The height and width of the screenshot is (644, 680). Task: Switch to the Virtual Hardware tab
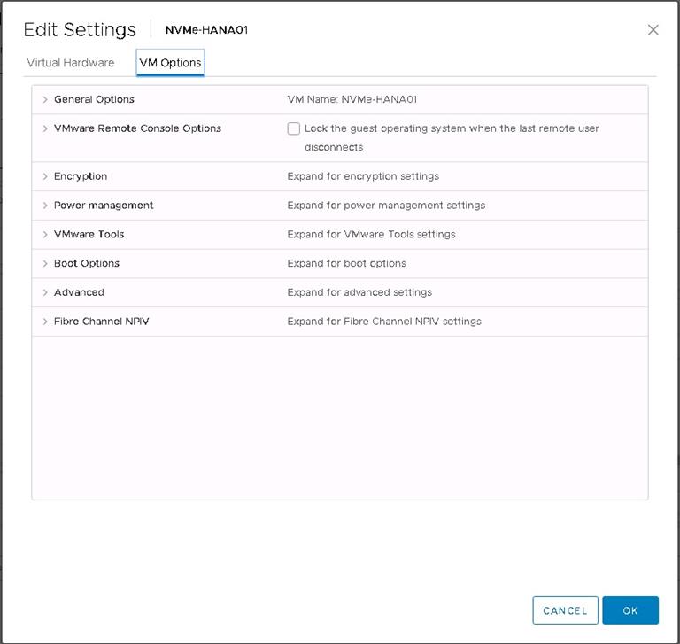pos(70,63)
